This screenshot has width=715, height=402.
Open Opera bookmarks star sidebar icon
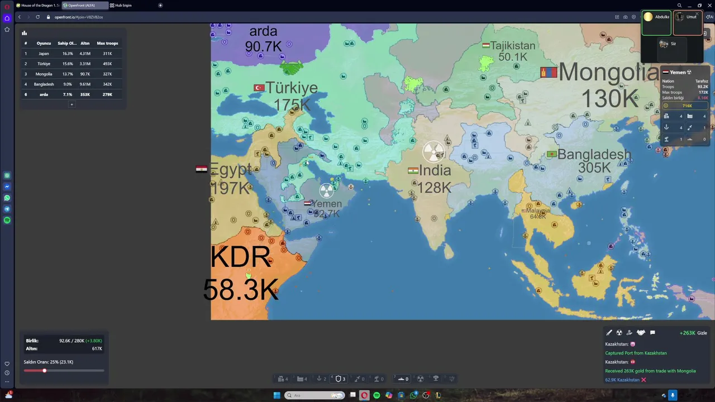click(x=7, y=29)
